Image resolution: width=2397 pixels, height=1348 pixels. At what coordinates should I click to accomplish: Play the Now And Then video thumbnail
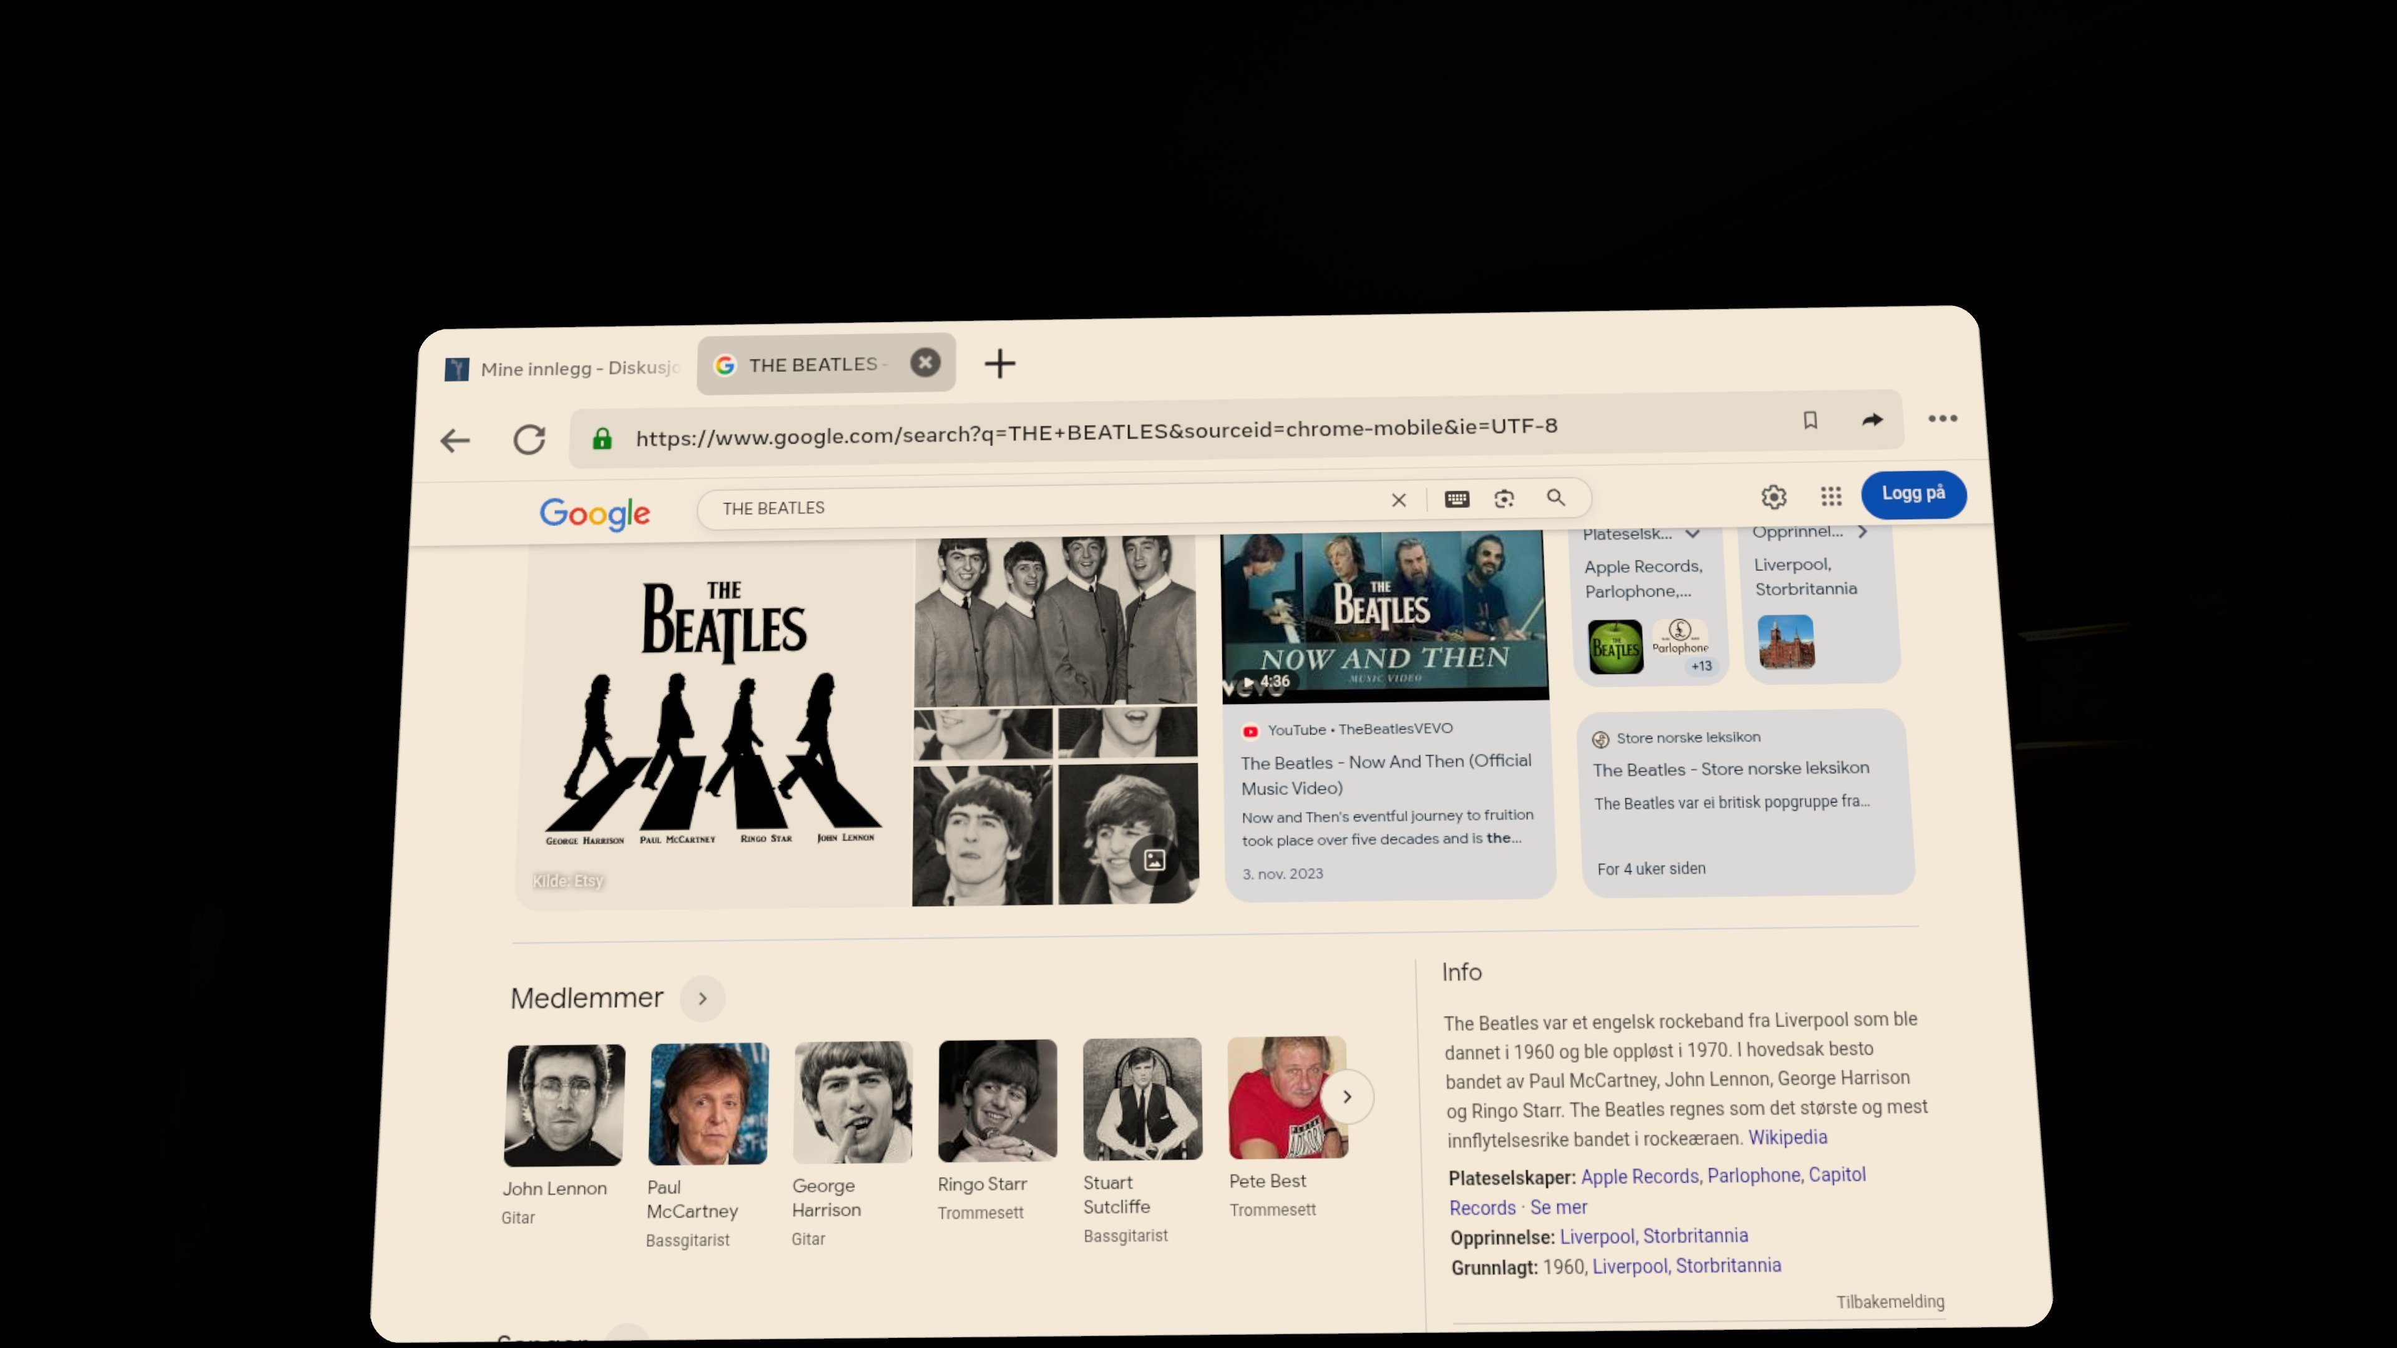tap(1384, 614)
